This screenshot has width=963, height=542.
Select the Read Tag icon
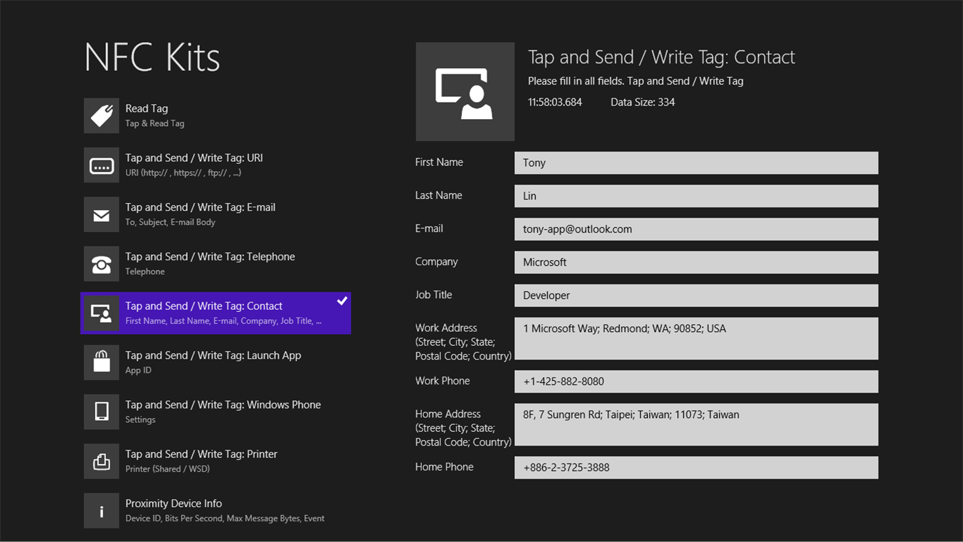coord(101,115)
